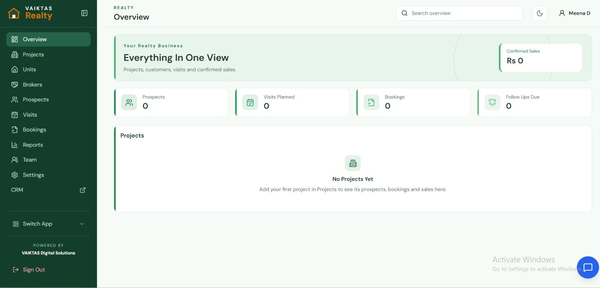Click the Confirmed Sales Rs 0 card
Screen dimensions: 600x288
[x=541, y=57]
